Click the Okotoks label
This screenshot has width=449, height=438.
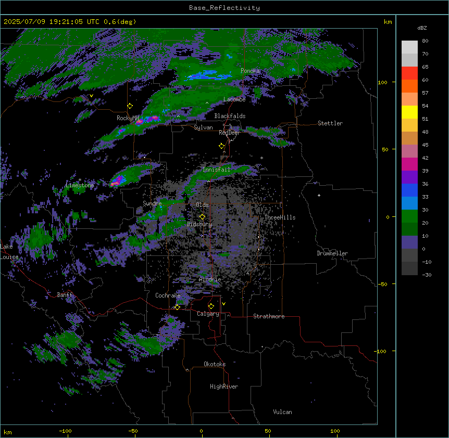click(x=215, y=364)
